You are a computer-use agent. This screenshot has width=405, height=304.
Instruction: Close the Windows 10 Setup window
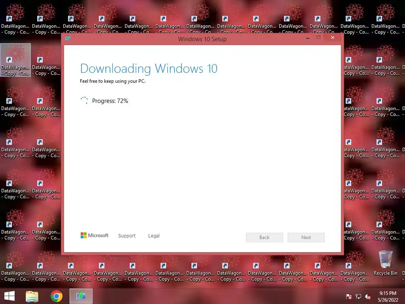coord(333,38)
